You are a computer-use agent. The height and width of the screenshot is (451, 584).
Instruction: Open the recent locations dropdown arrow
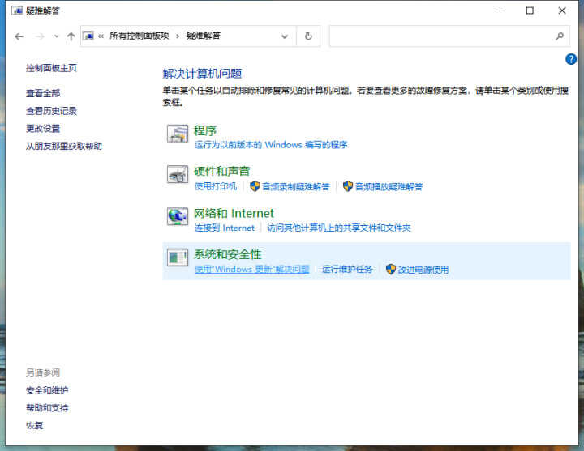56,36
